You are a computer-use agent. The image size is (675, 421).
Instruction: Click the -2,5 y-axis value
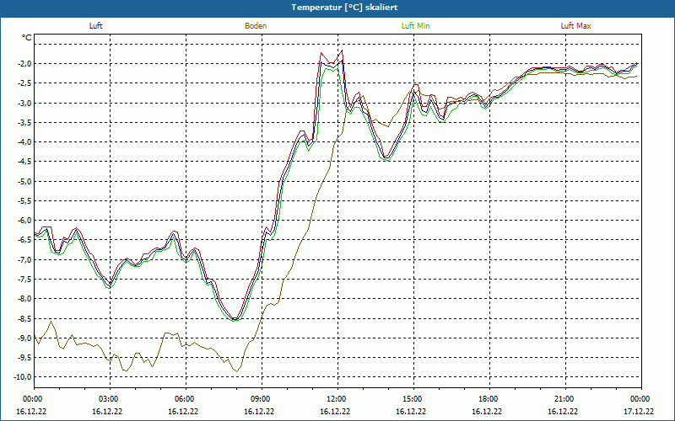pos(25,83)
